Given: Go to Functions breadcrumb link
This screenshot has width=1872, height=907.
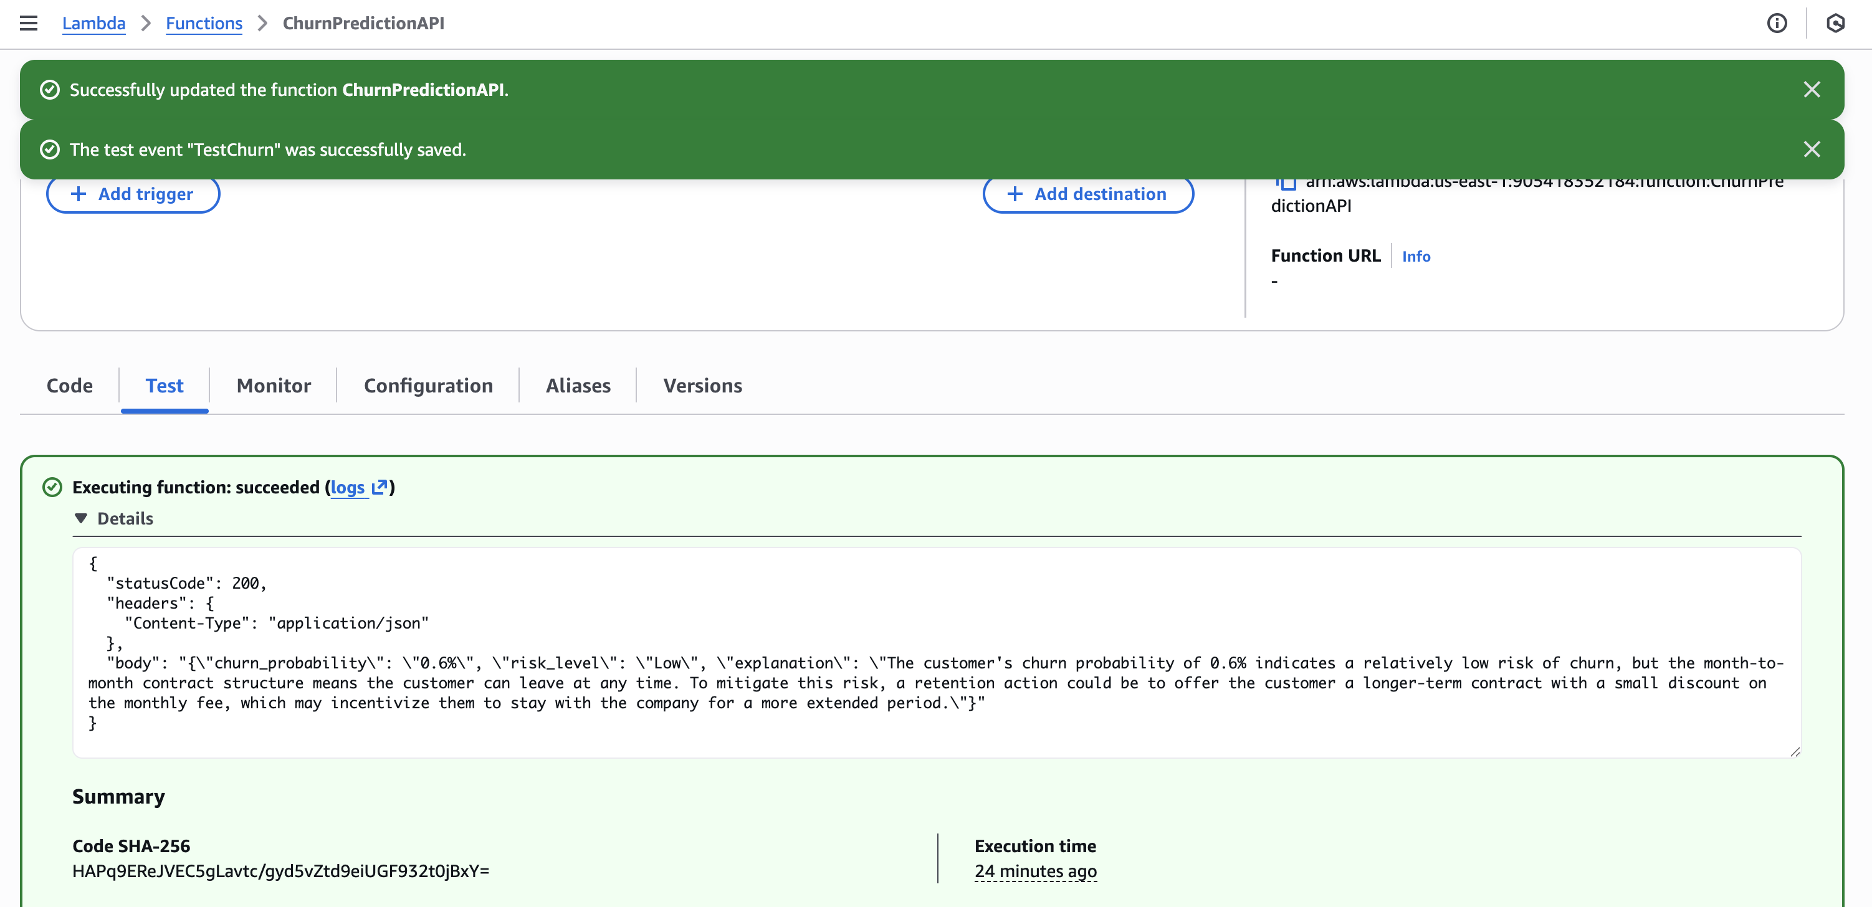Looking at the screenshot, I should tap(204, 23).
